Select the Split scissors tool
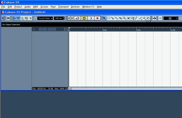Image resolution: width=182 pixels, height=118 pixels. click(112, 18)
